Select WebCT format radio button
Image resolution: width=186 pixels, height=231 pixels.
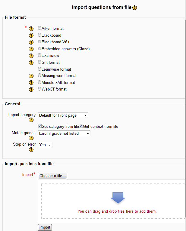coord(39,89)
